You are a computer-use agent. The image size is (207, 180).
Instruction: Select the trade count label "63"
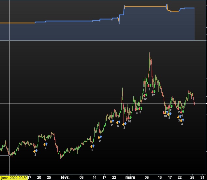pyautogui.click(x=165, y=116)
